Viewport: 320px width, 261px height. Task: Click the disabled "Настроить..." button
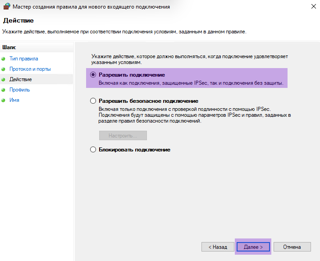[123, 136]
